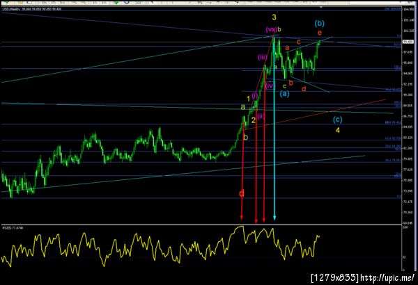Screen dimensions: 418x285
Task: Click the cyan vertical arrow line
Action: 274,128
